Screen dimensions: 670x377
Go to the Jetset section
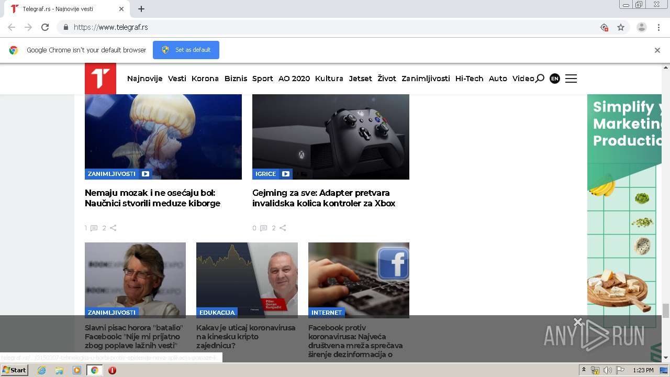click(361, 79)
